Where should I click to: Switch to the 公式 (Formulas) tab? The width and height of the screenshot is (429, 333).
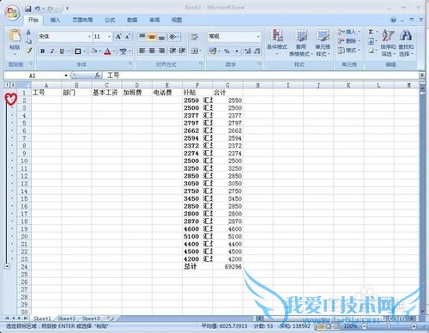[110, 20]
